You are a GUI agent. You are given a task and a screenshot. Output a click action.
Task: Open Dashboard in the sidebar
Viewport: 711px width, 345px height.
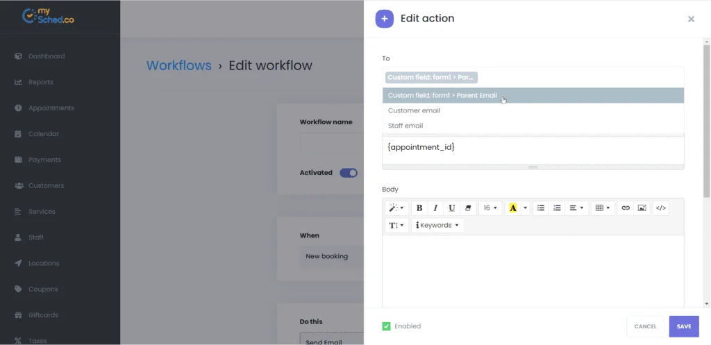tap(47, 56)
